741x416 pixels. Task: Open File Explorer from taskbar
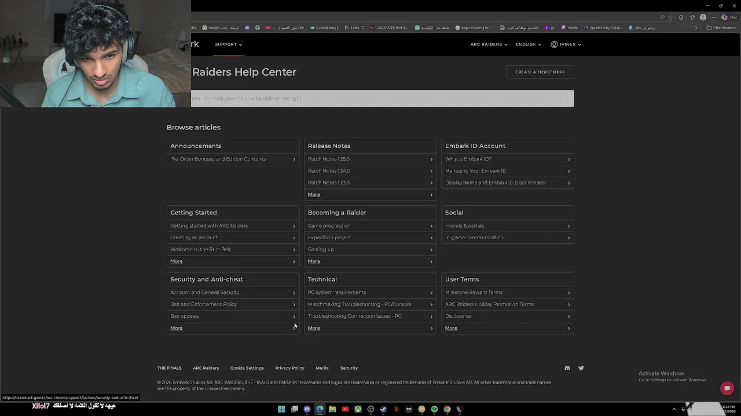332,409
